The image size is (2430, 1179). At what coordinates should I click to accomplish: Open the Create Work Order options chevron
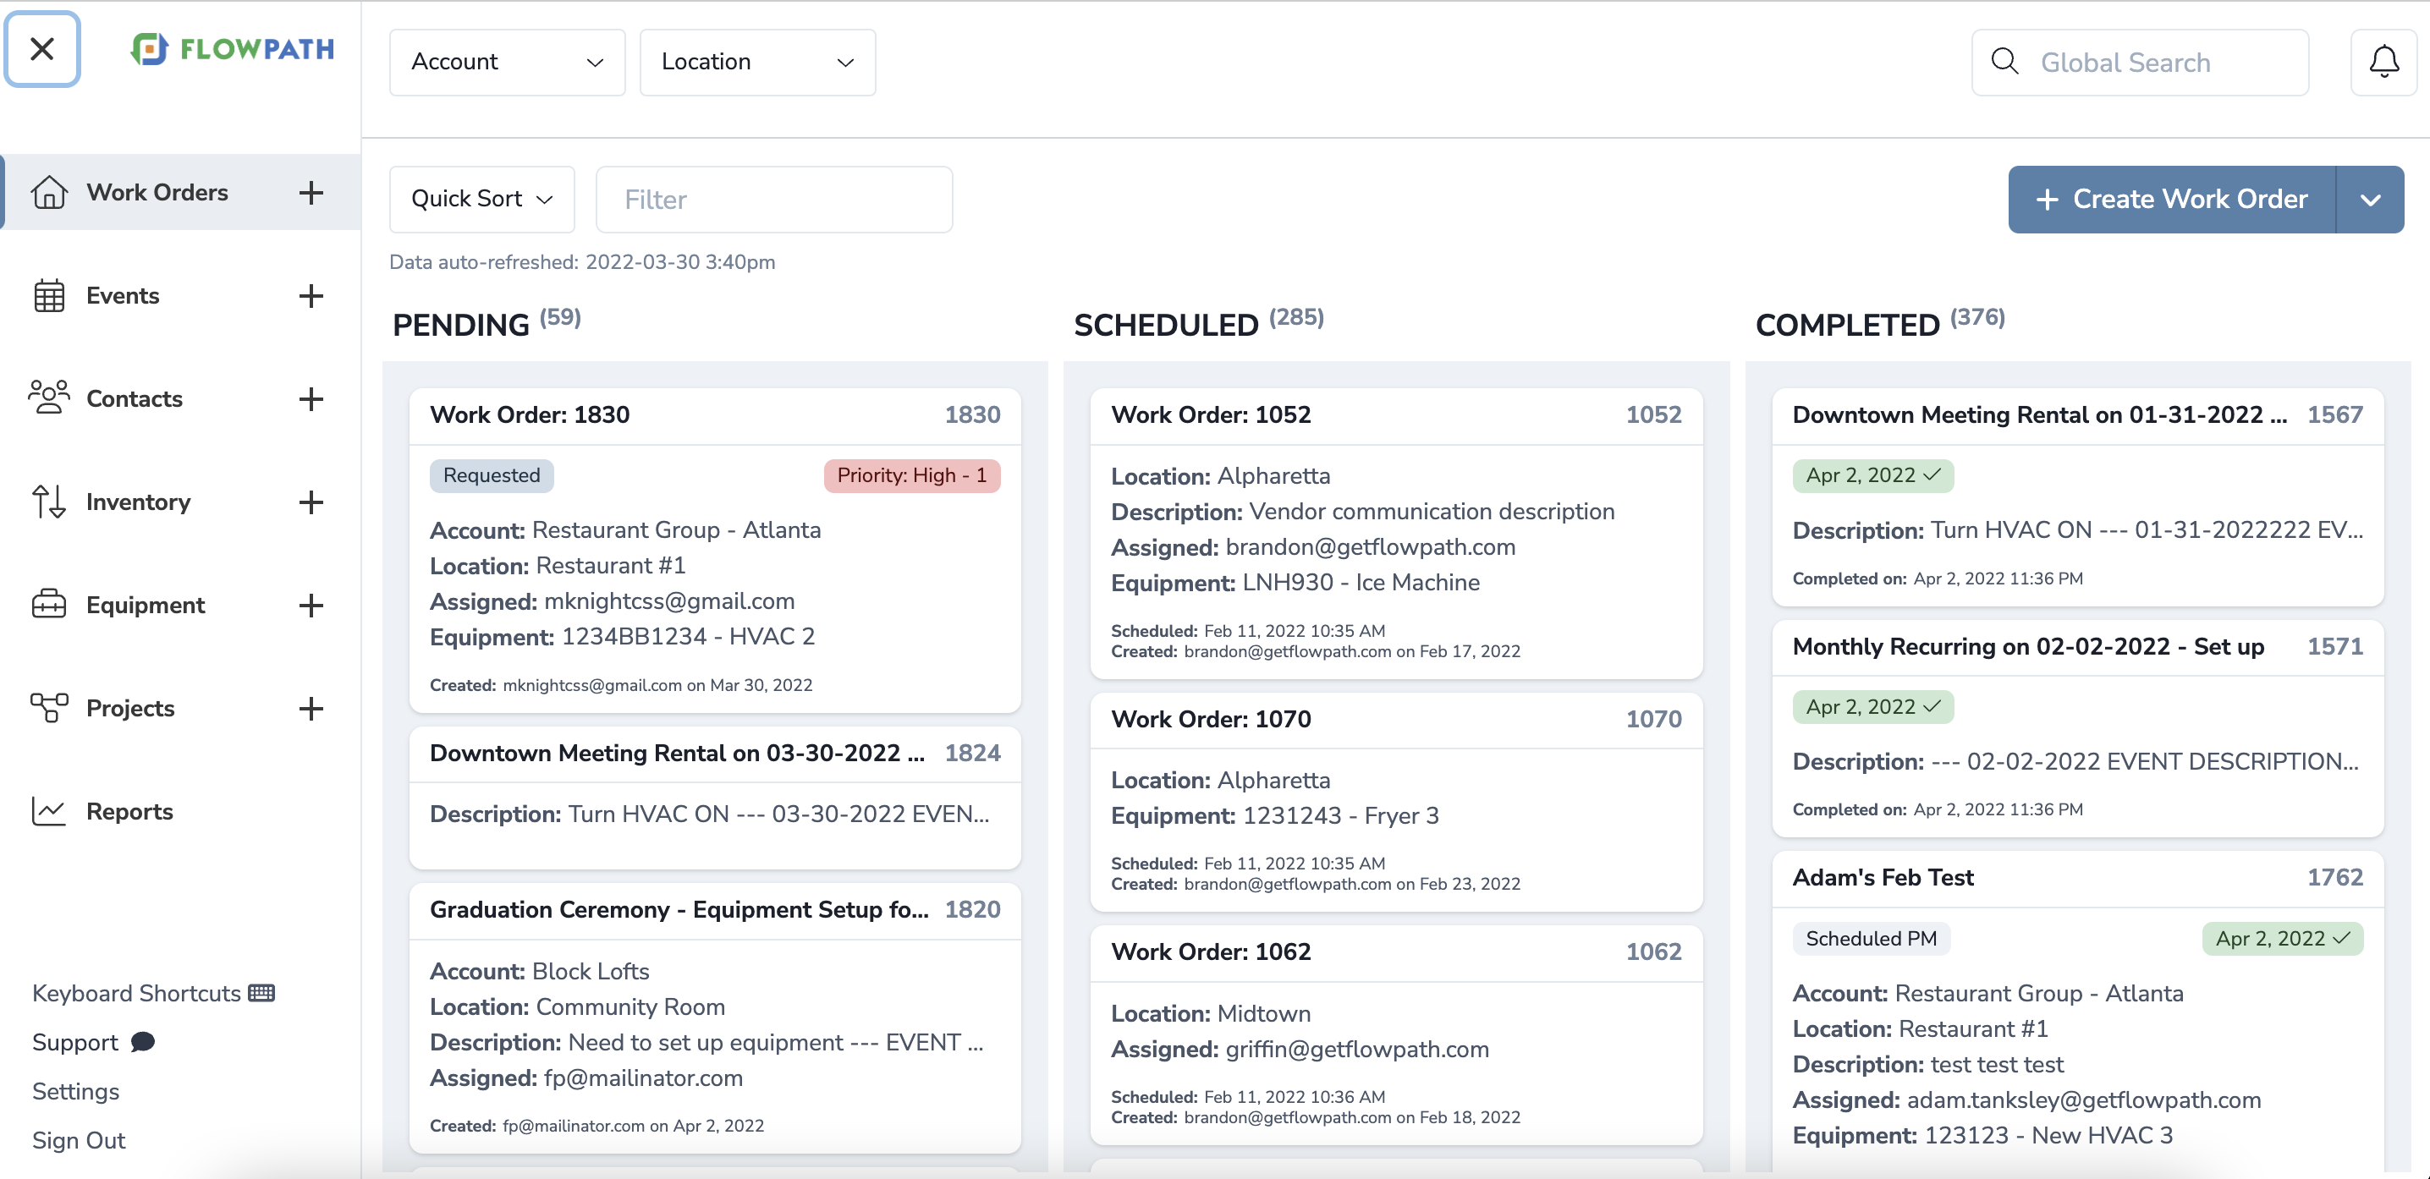[x=2370, y=199]
